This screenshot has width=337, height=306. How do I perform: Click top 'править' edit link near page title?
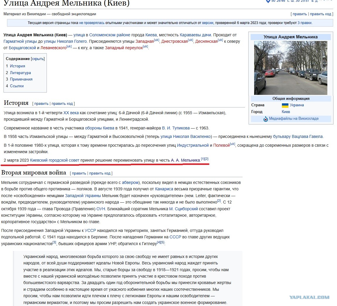coord(300,14)
